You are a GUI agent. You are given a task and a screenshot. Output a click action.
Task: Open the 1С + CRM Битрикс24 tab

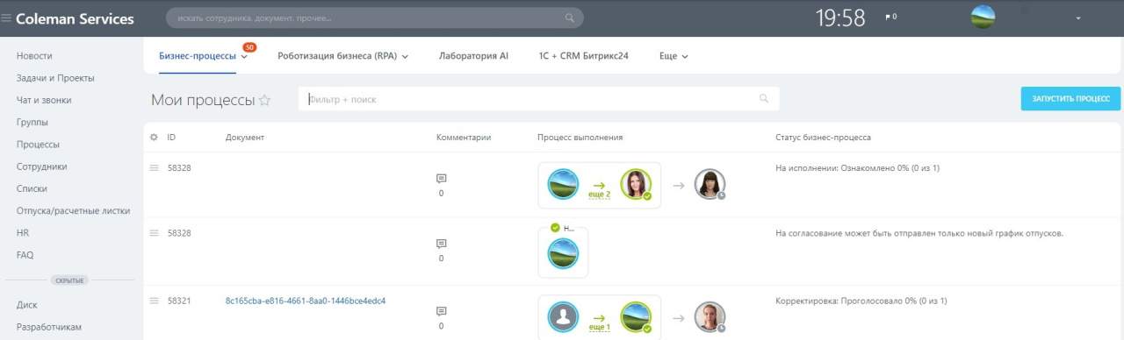tap(583, 55)
